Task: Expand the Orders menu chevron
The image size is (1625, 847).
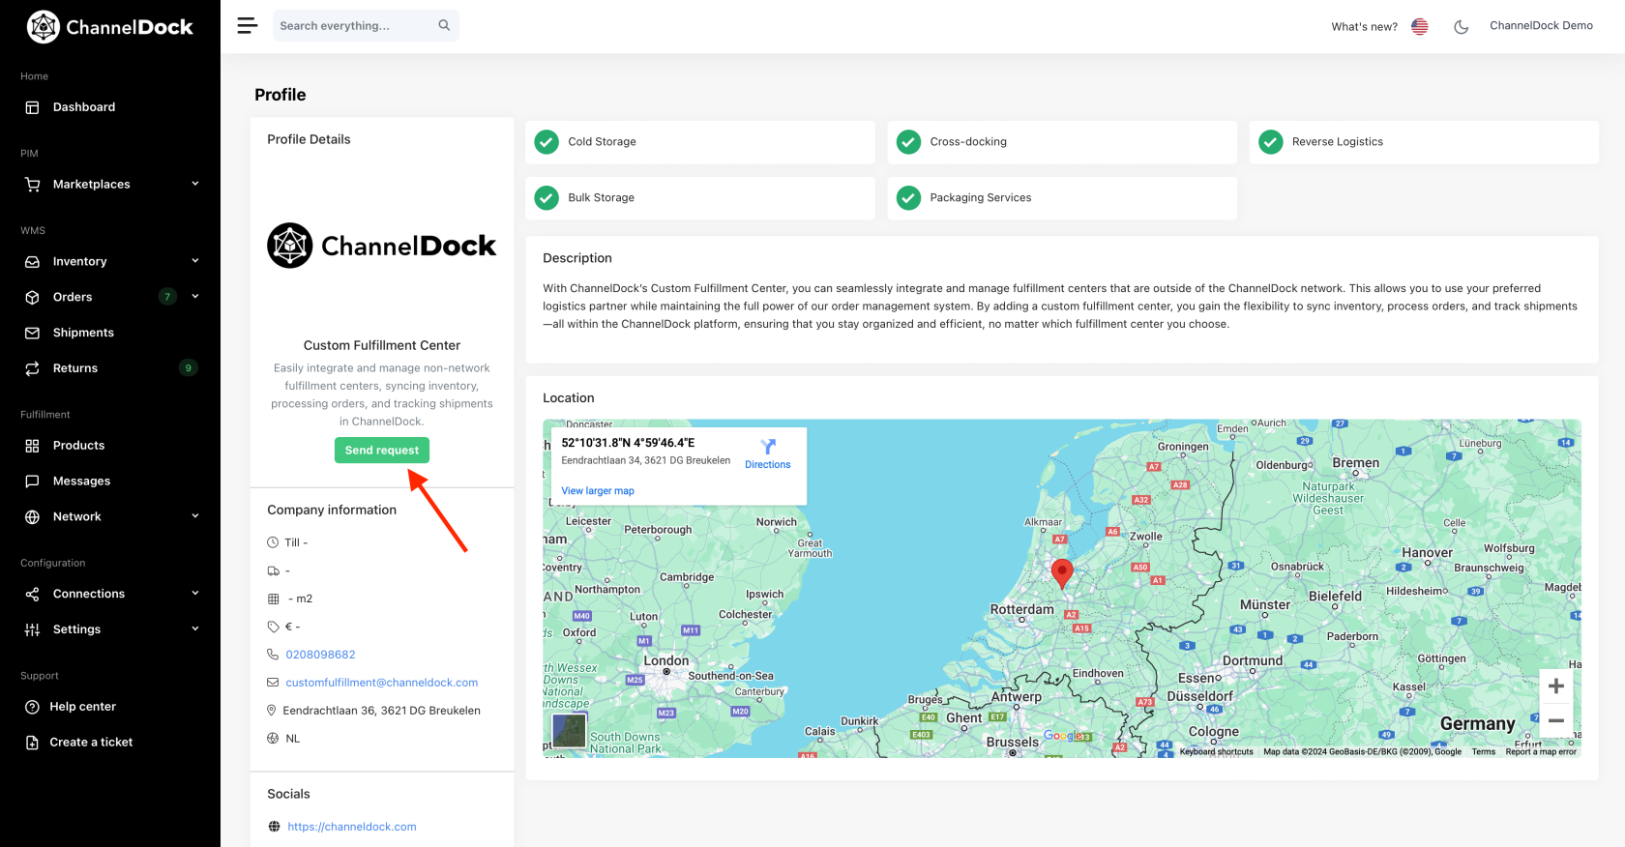Action: pyautogui.click(x=195, y=297)
